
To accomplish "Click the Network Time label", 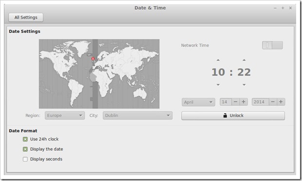I will [x=195, y=45].
